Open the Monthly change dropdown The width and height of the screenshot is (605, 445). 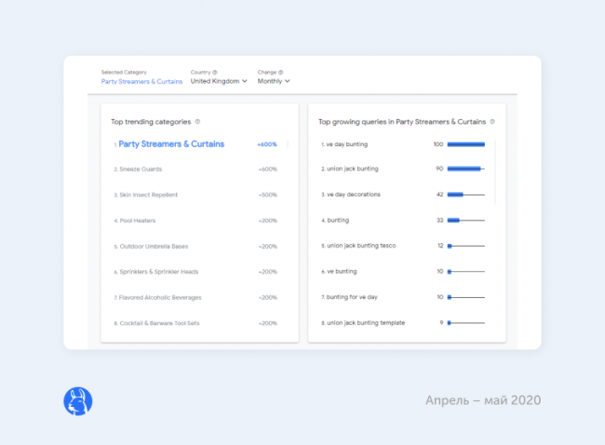coord(274,81)
